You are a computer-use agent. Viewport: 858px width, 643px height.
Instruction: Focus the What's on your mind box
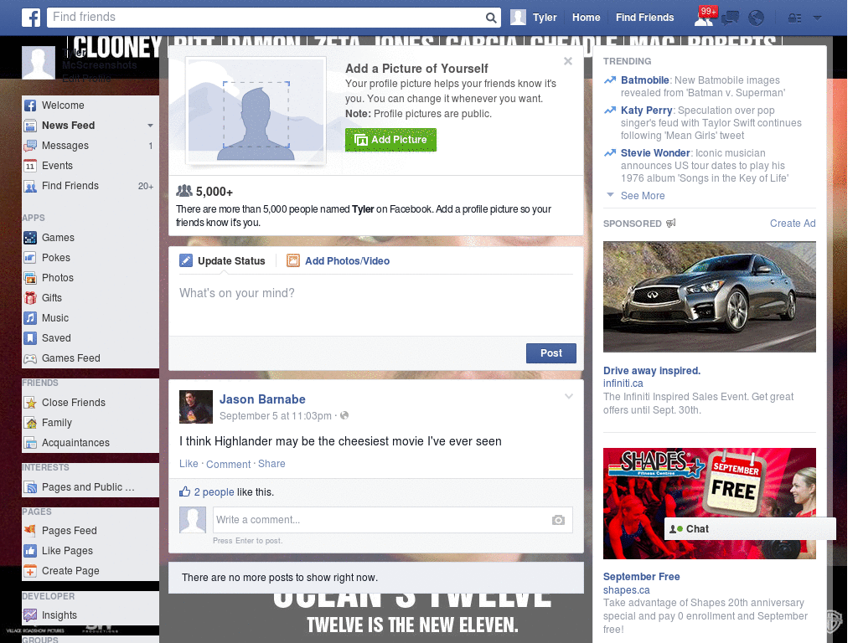click(x=376, y=305)
